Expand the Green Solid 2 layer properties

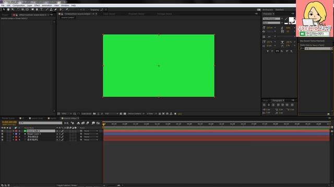(x=14, y=131)
